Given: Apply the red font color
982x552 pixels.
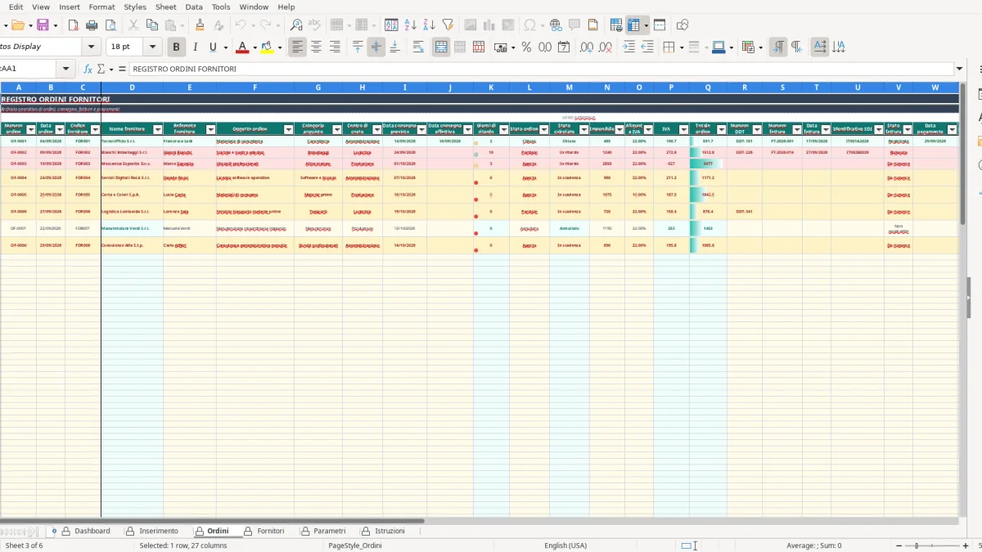Looking at the screenshot, I should coord(242,47).
